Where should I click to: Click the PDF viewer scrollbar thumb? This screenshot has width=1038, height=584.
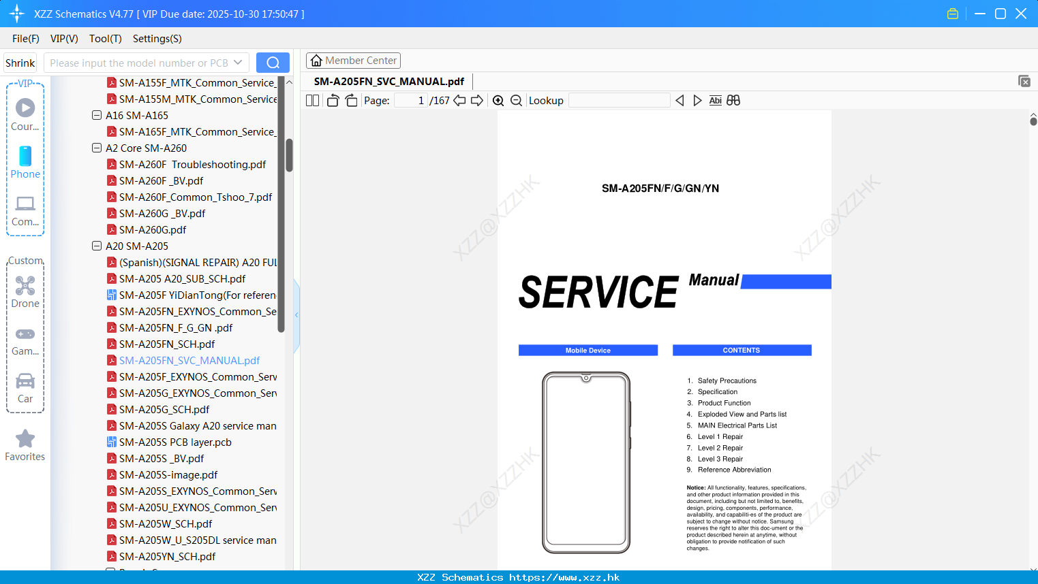tap(1033, 121)
